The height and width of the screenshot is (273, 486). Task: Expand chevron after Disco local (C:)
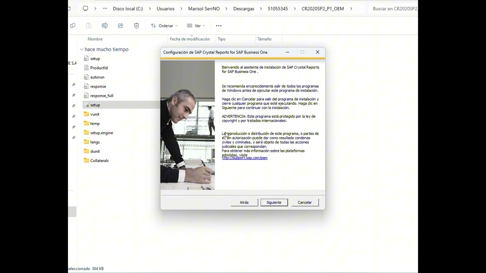(x=150, y=8)
